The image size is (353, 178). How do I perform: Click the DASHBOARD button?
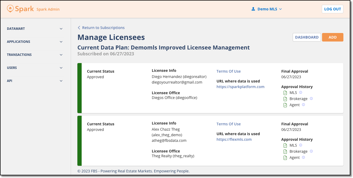(x=307, y=37)
